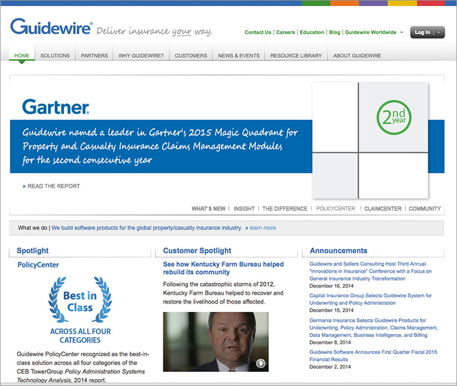Click 'Deliver insurance your way' tagline
Viewport: 457px width, 386px height.
(x=154, y=31)
